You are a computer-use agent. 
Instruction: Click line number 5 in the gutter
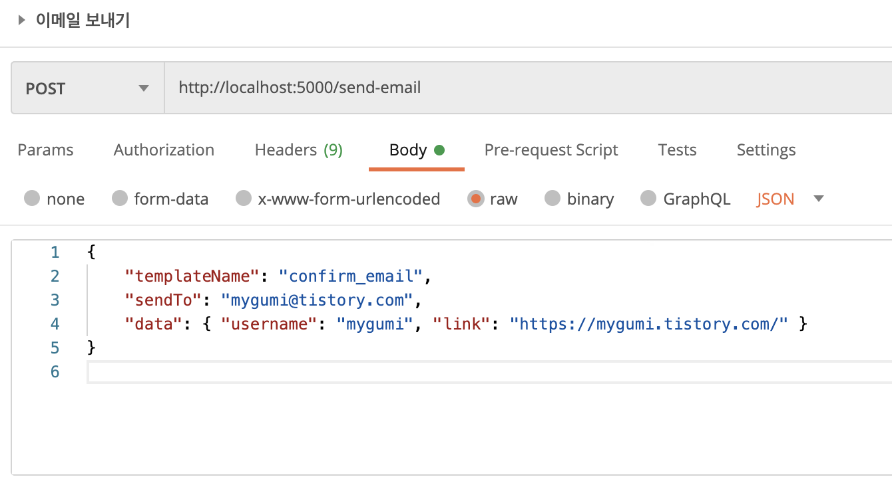point(55,348)
